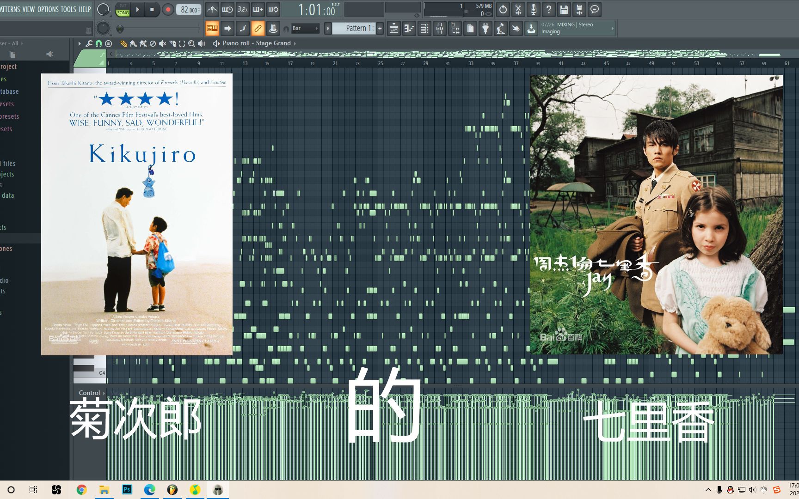
Task: Toggle PAT/SONG mode switch
Action: click(x=123, y=10)
